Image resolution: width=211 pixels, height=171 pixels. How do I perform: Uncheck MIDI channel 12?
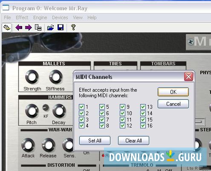point(122,126)
